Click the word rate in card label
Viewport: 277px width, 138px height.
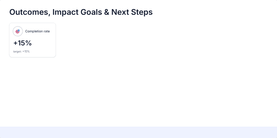(x=47, y=31)
